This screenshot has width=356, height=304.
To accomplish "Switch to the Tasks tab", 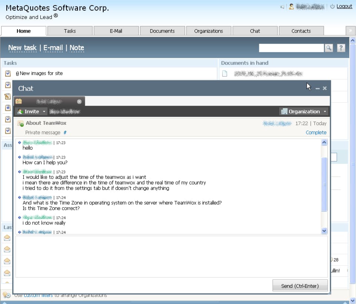I will (x=70, y=31).
